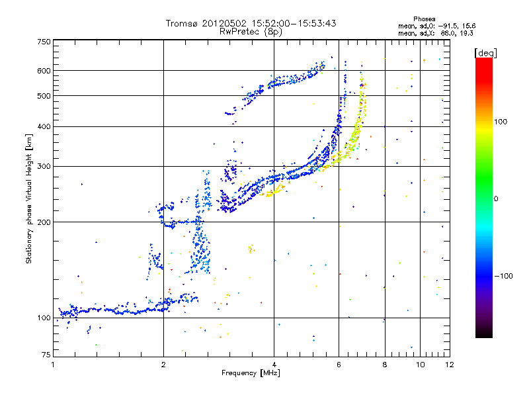Click the x-axis '10' tick label
Screen dimensions: 529x397
click(421, 365)
